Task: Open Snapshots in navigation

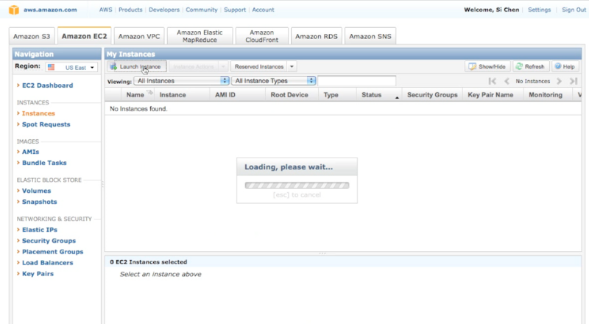Action: pos(40,202)
